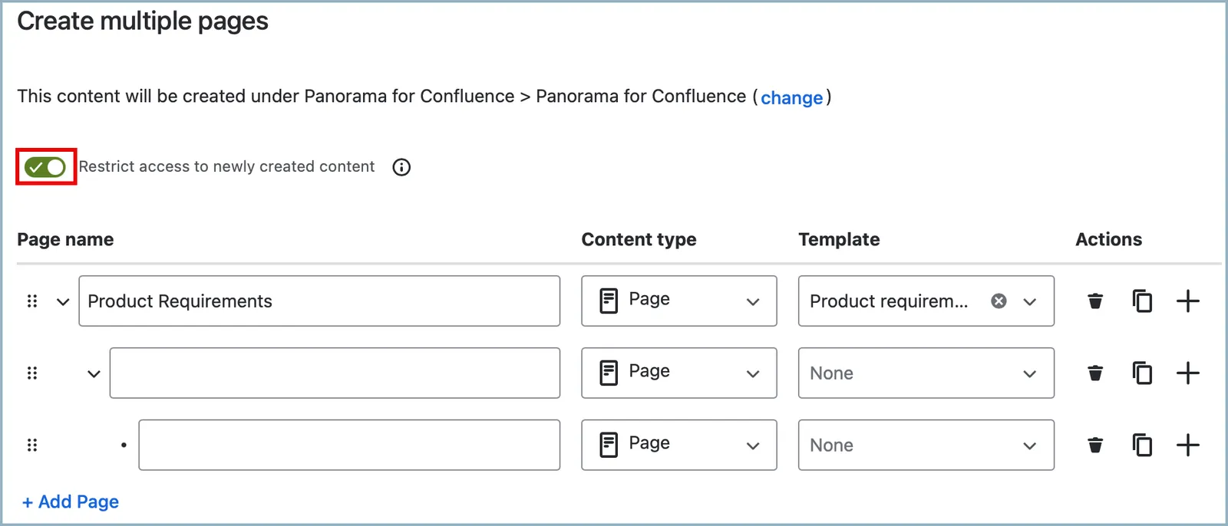Click drag handle of second row
The width and height of the screenshot is (1228, 526).
tap(32, 373)
